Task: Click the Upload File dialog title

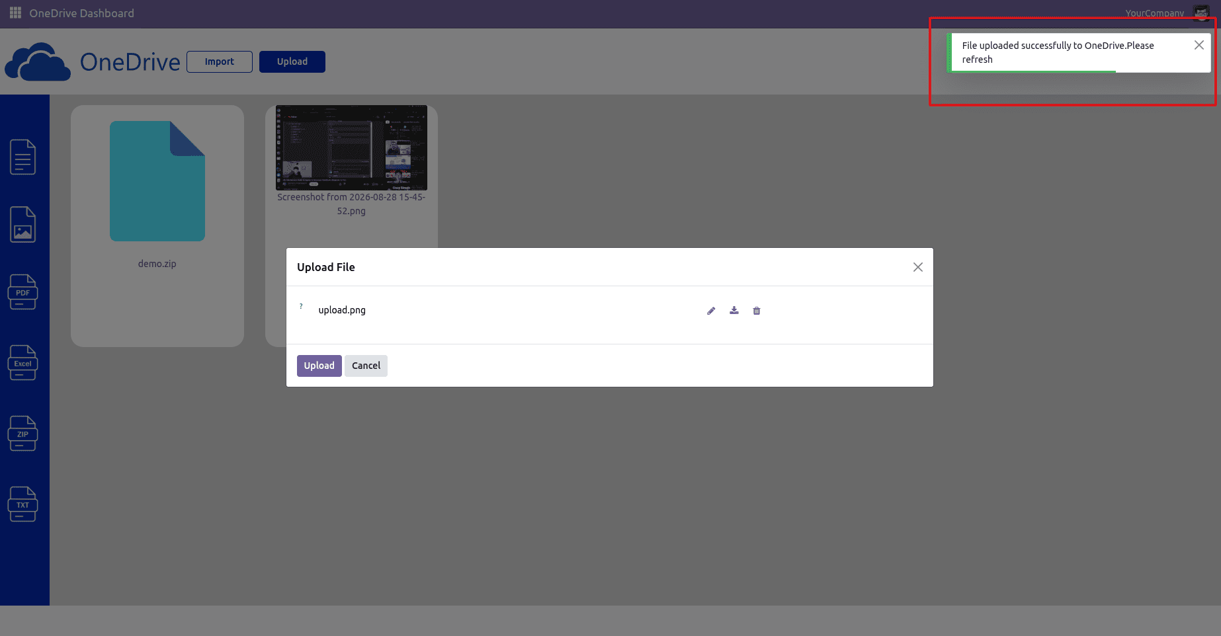Action: 326,267
